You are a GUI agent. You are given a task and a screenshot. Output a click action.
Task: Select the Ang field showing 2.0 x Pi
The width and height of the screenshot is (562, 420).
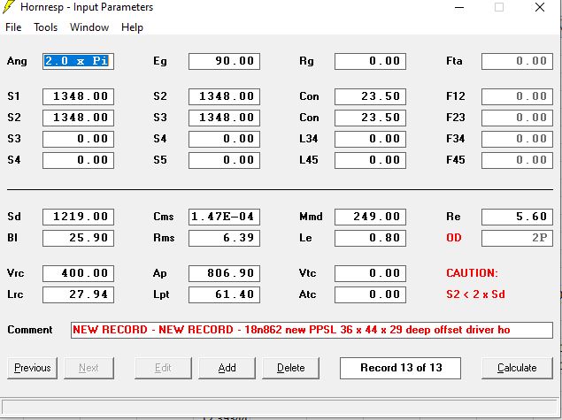[78, 61]
